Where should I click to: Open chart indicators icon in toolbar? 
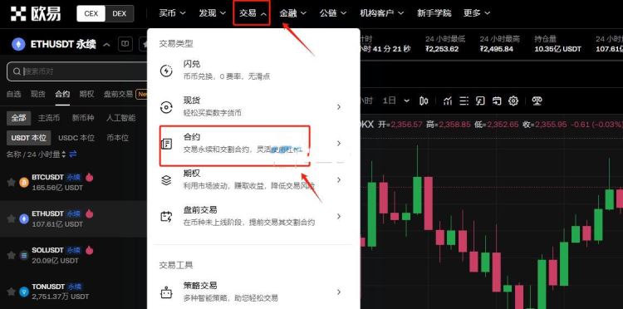448,101
